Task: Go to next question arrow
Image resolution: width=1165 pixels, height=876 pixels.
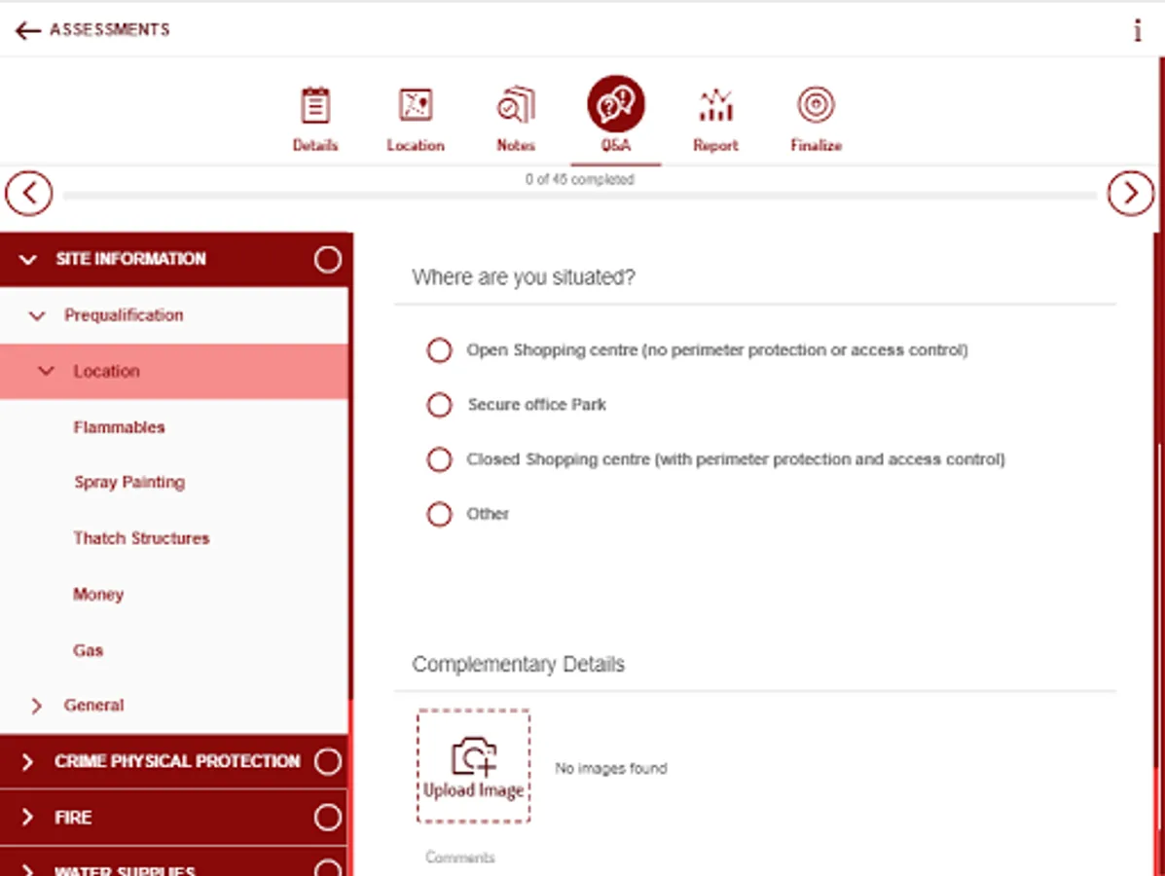Action: (1131, 194)
